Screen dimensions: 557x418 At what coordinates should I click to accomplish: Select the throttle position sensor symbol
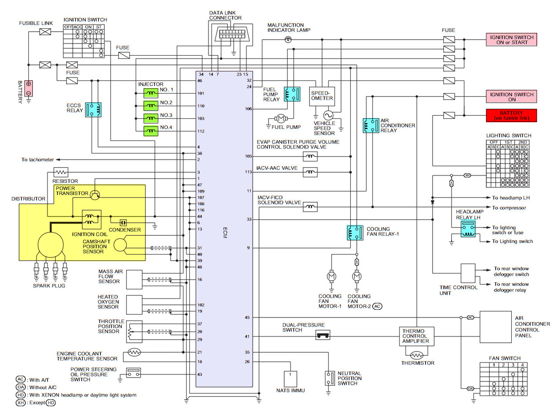(x=134, y=332)
